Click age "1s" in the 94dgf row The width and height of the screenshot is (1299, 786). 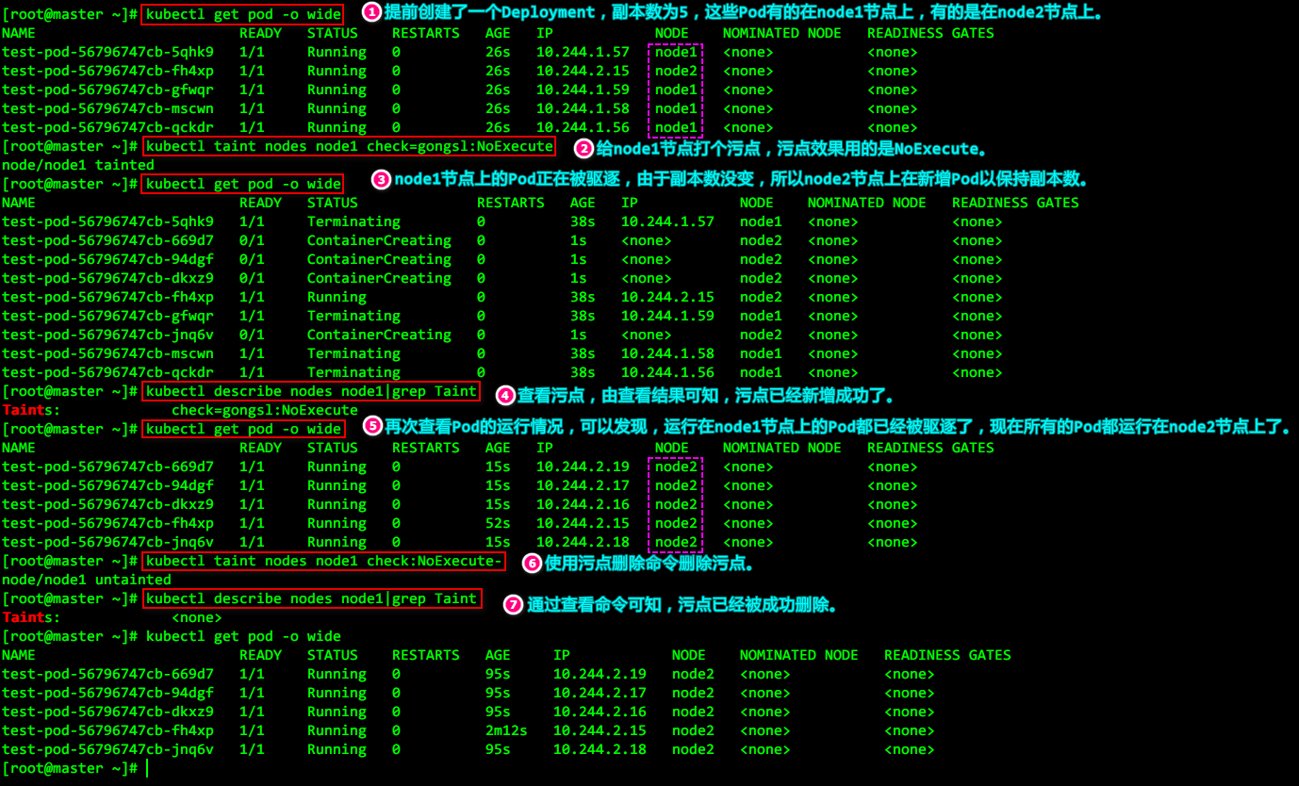pos(578,259)
